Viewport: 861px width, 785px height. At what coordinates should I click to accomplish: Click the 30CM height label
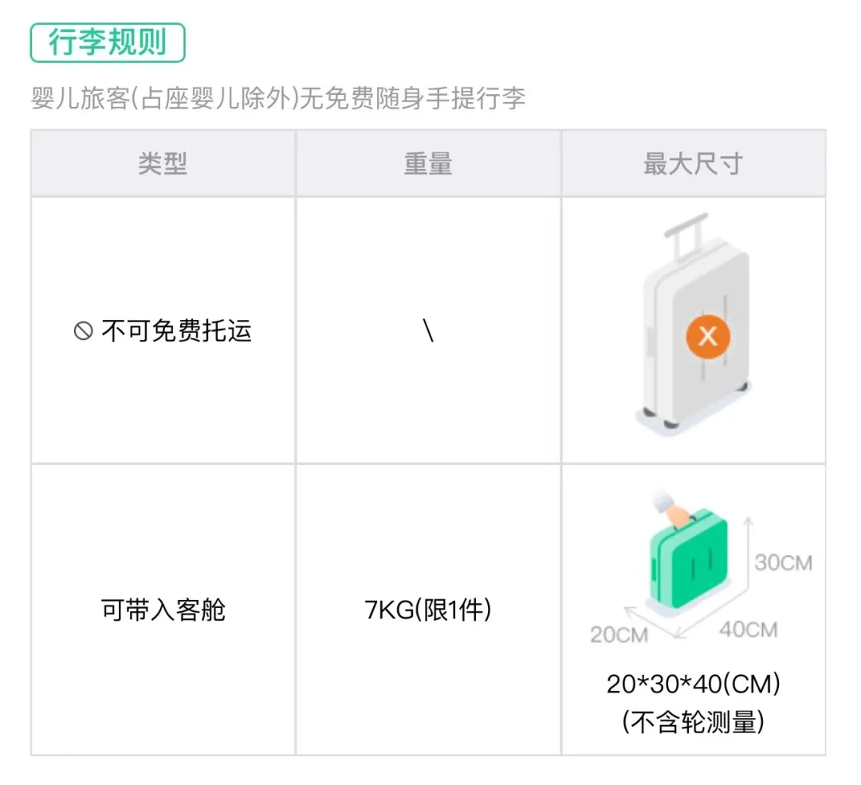point(783,562)
